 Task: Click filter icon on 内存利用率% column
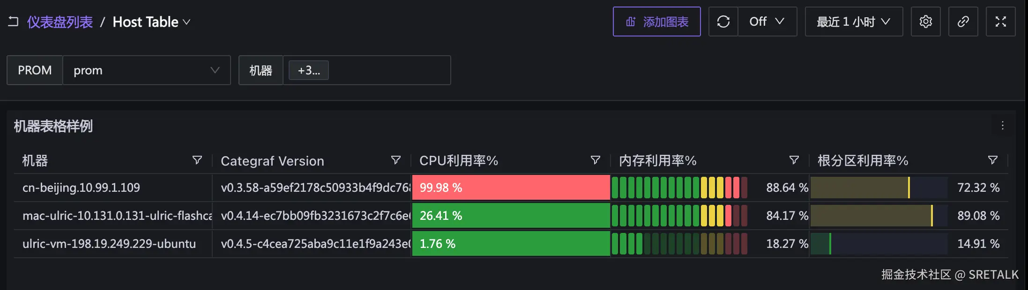click(x=794, y=160)
